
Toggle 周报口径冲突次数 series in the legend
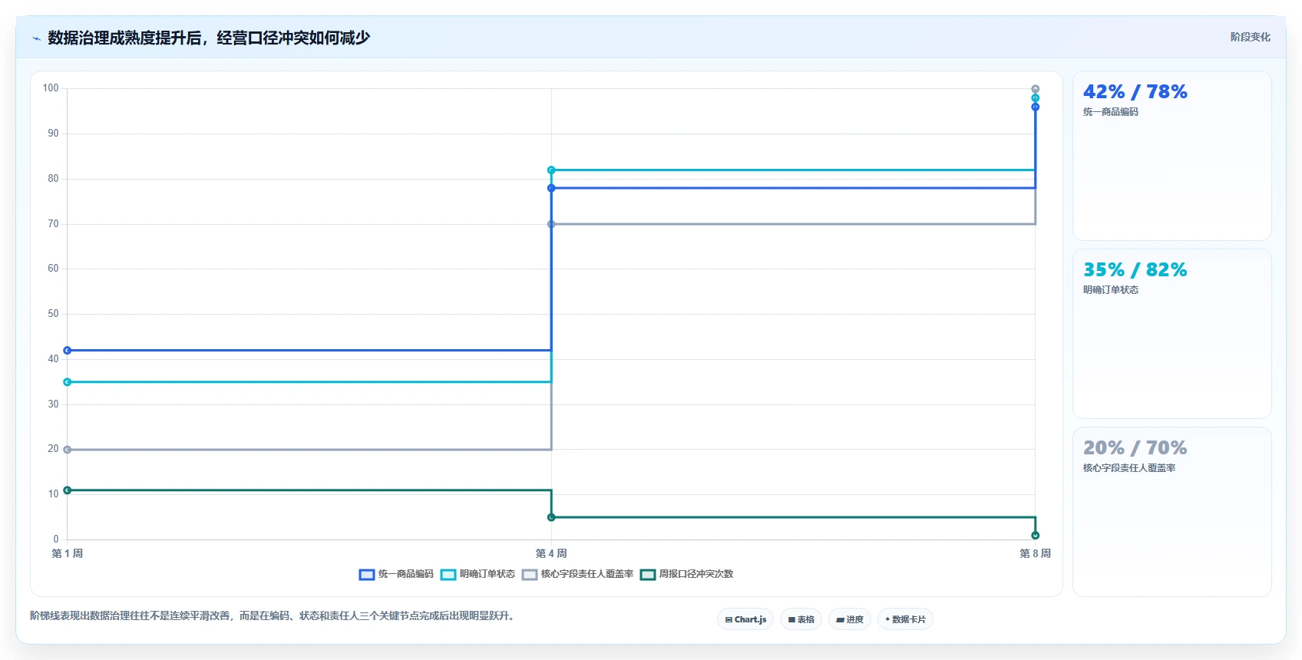pos(686,574)
